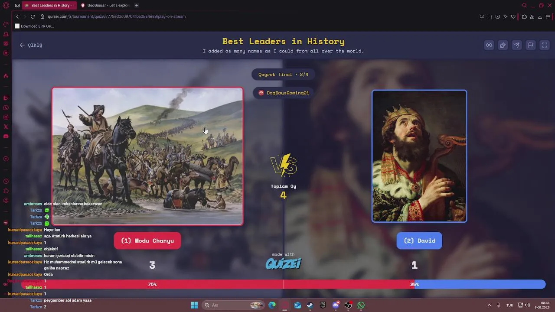Bookmark page with the heart icon
Viewport: 555px width, 312px height.
513,16
